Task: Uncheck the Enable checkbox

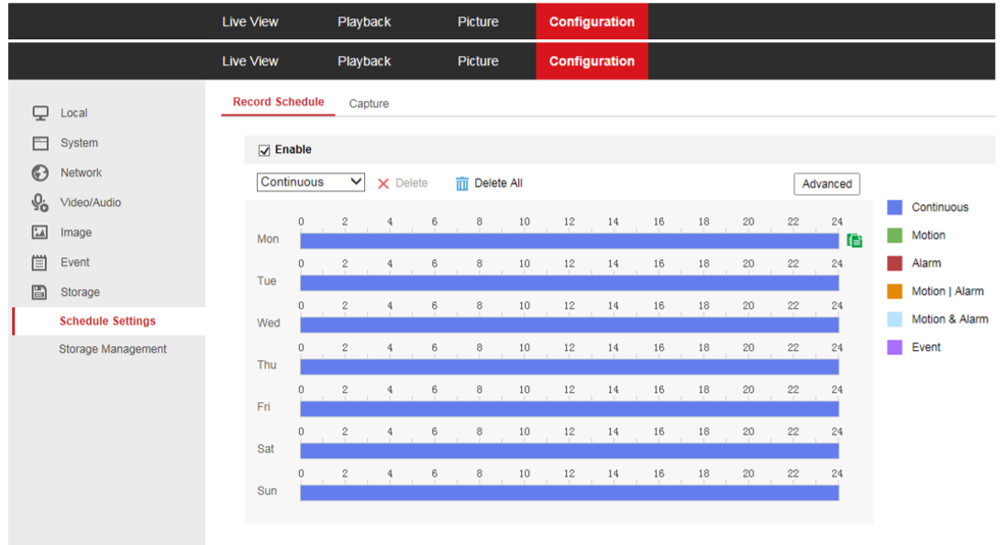Action: tap(264, 150)
